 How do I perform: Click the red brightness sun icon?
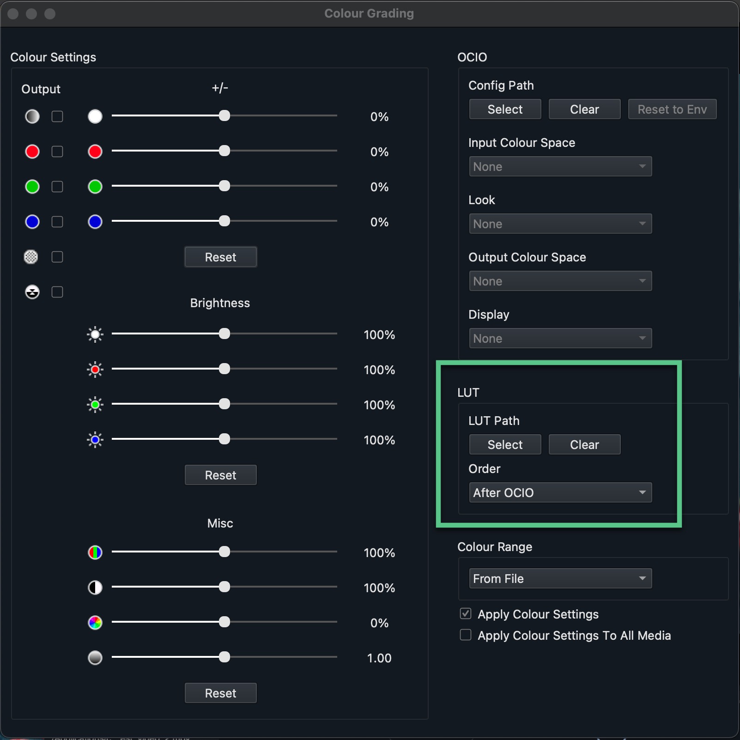[95, 370]
